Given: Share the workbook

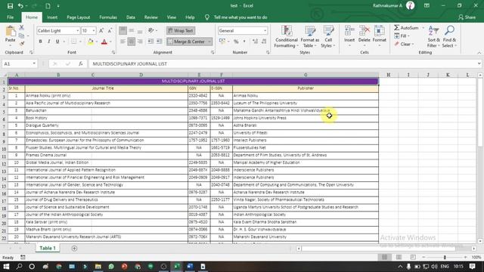Looking at the screenshot, I should click(467, 17).
